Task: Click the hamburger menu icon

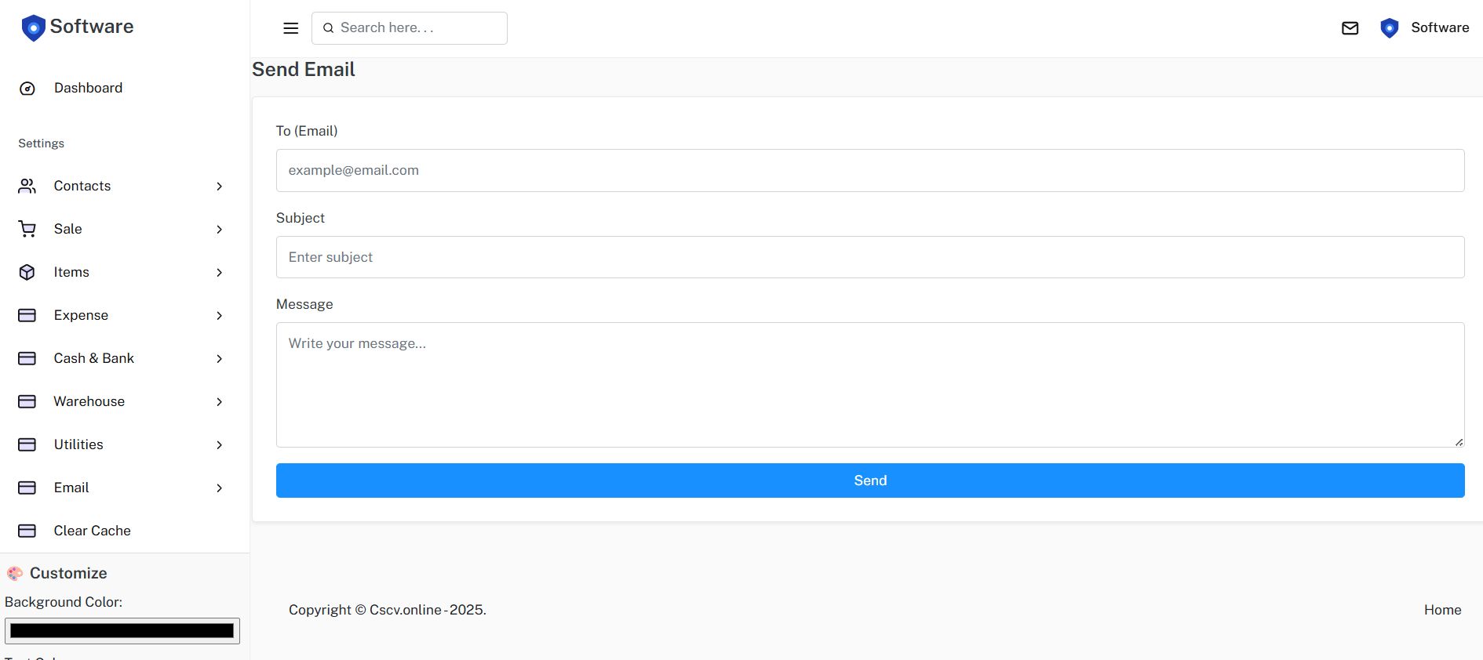Action: pyautogui.click(x=290, y=28)
